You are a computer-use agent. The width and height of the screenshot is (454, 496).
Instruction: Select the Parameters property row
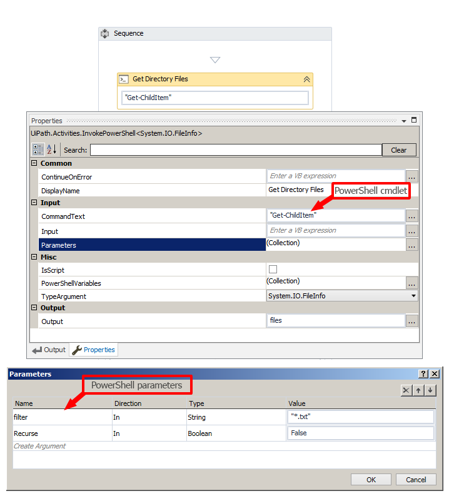click(152, 245)
